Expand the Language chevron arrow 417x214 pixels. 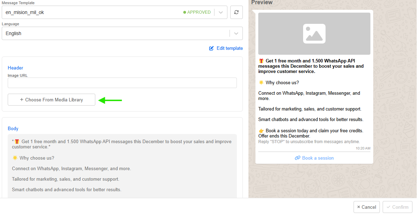coord(236,33)
